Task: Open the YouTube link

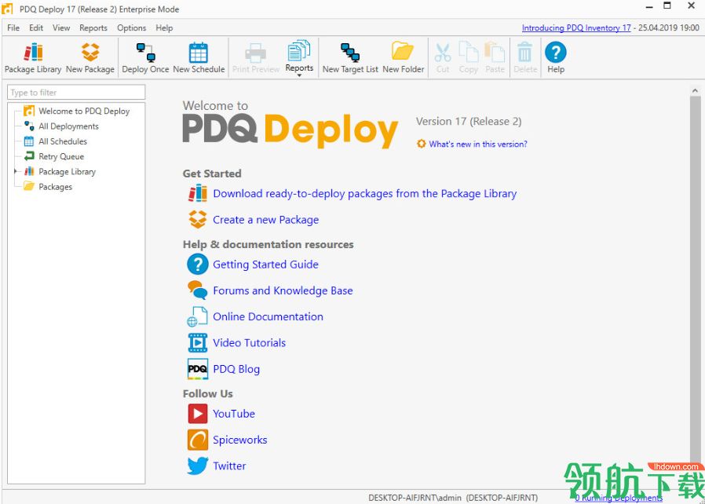Action: 234,414
